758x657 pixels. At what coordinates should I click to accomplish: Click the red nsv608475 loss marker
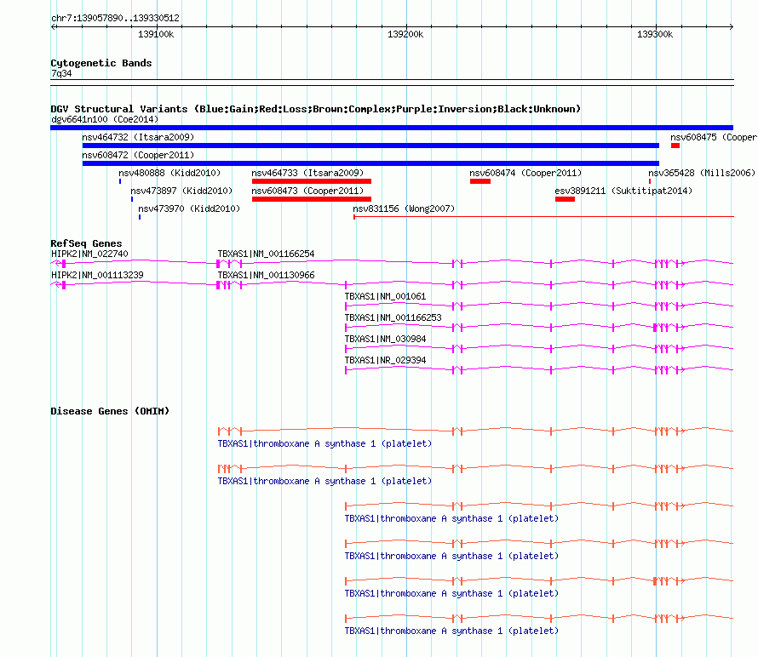675,146
